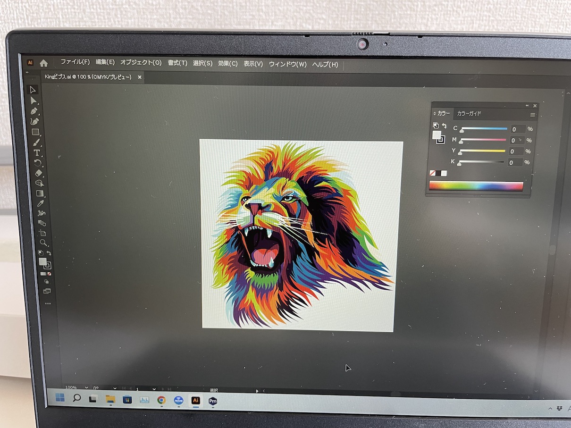The image size is (571, 428).
Task: Switch to the カラーガイド panel tab
Action: (x=469, y=114)
